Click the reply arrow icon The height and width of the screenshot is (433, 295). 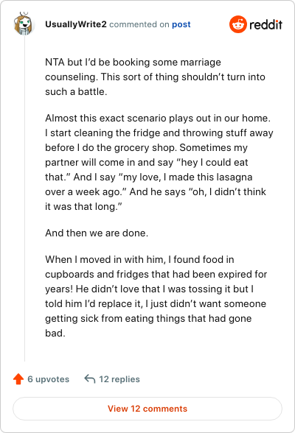pos(90,379)
